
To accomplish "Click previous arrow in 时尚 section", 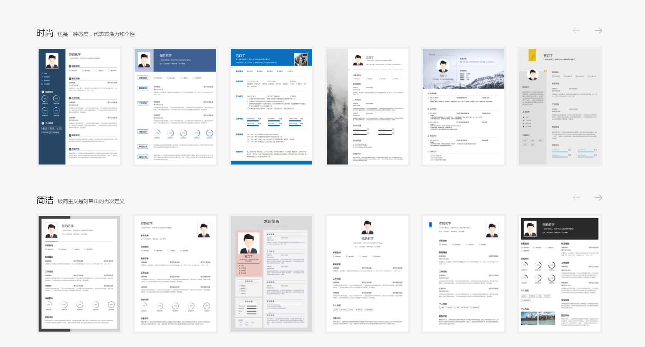I will (x=576, y=30).
